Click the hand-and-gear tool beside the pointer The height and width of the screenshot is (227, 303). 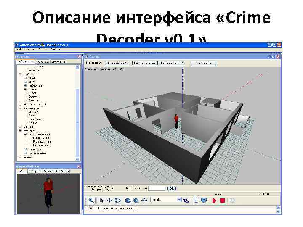(91, 201)
